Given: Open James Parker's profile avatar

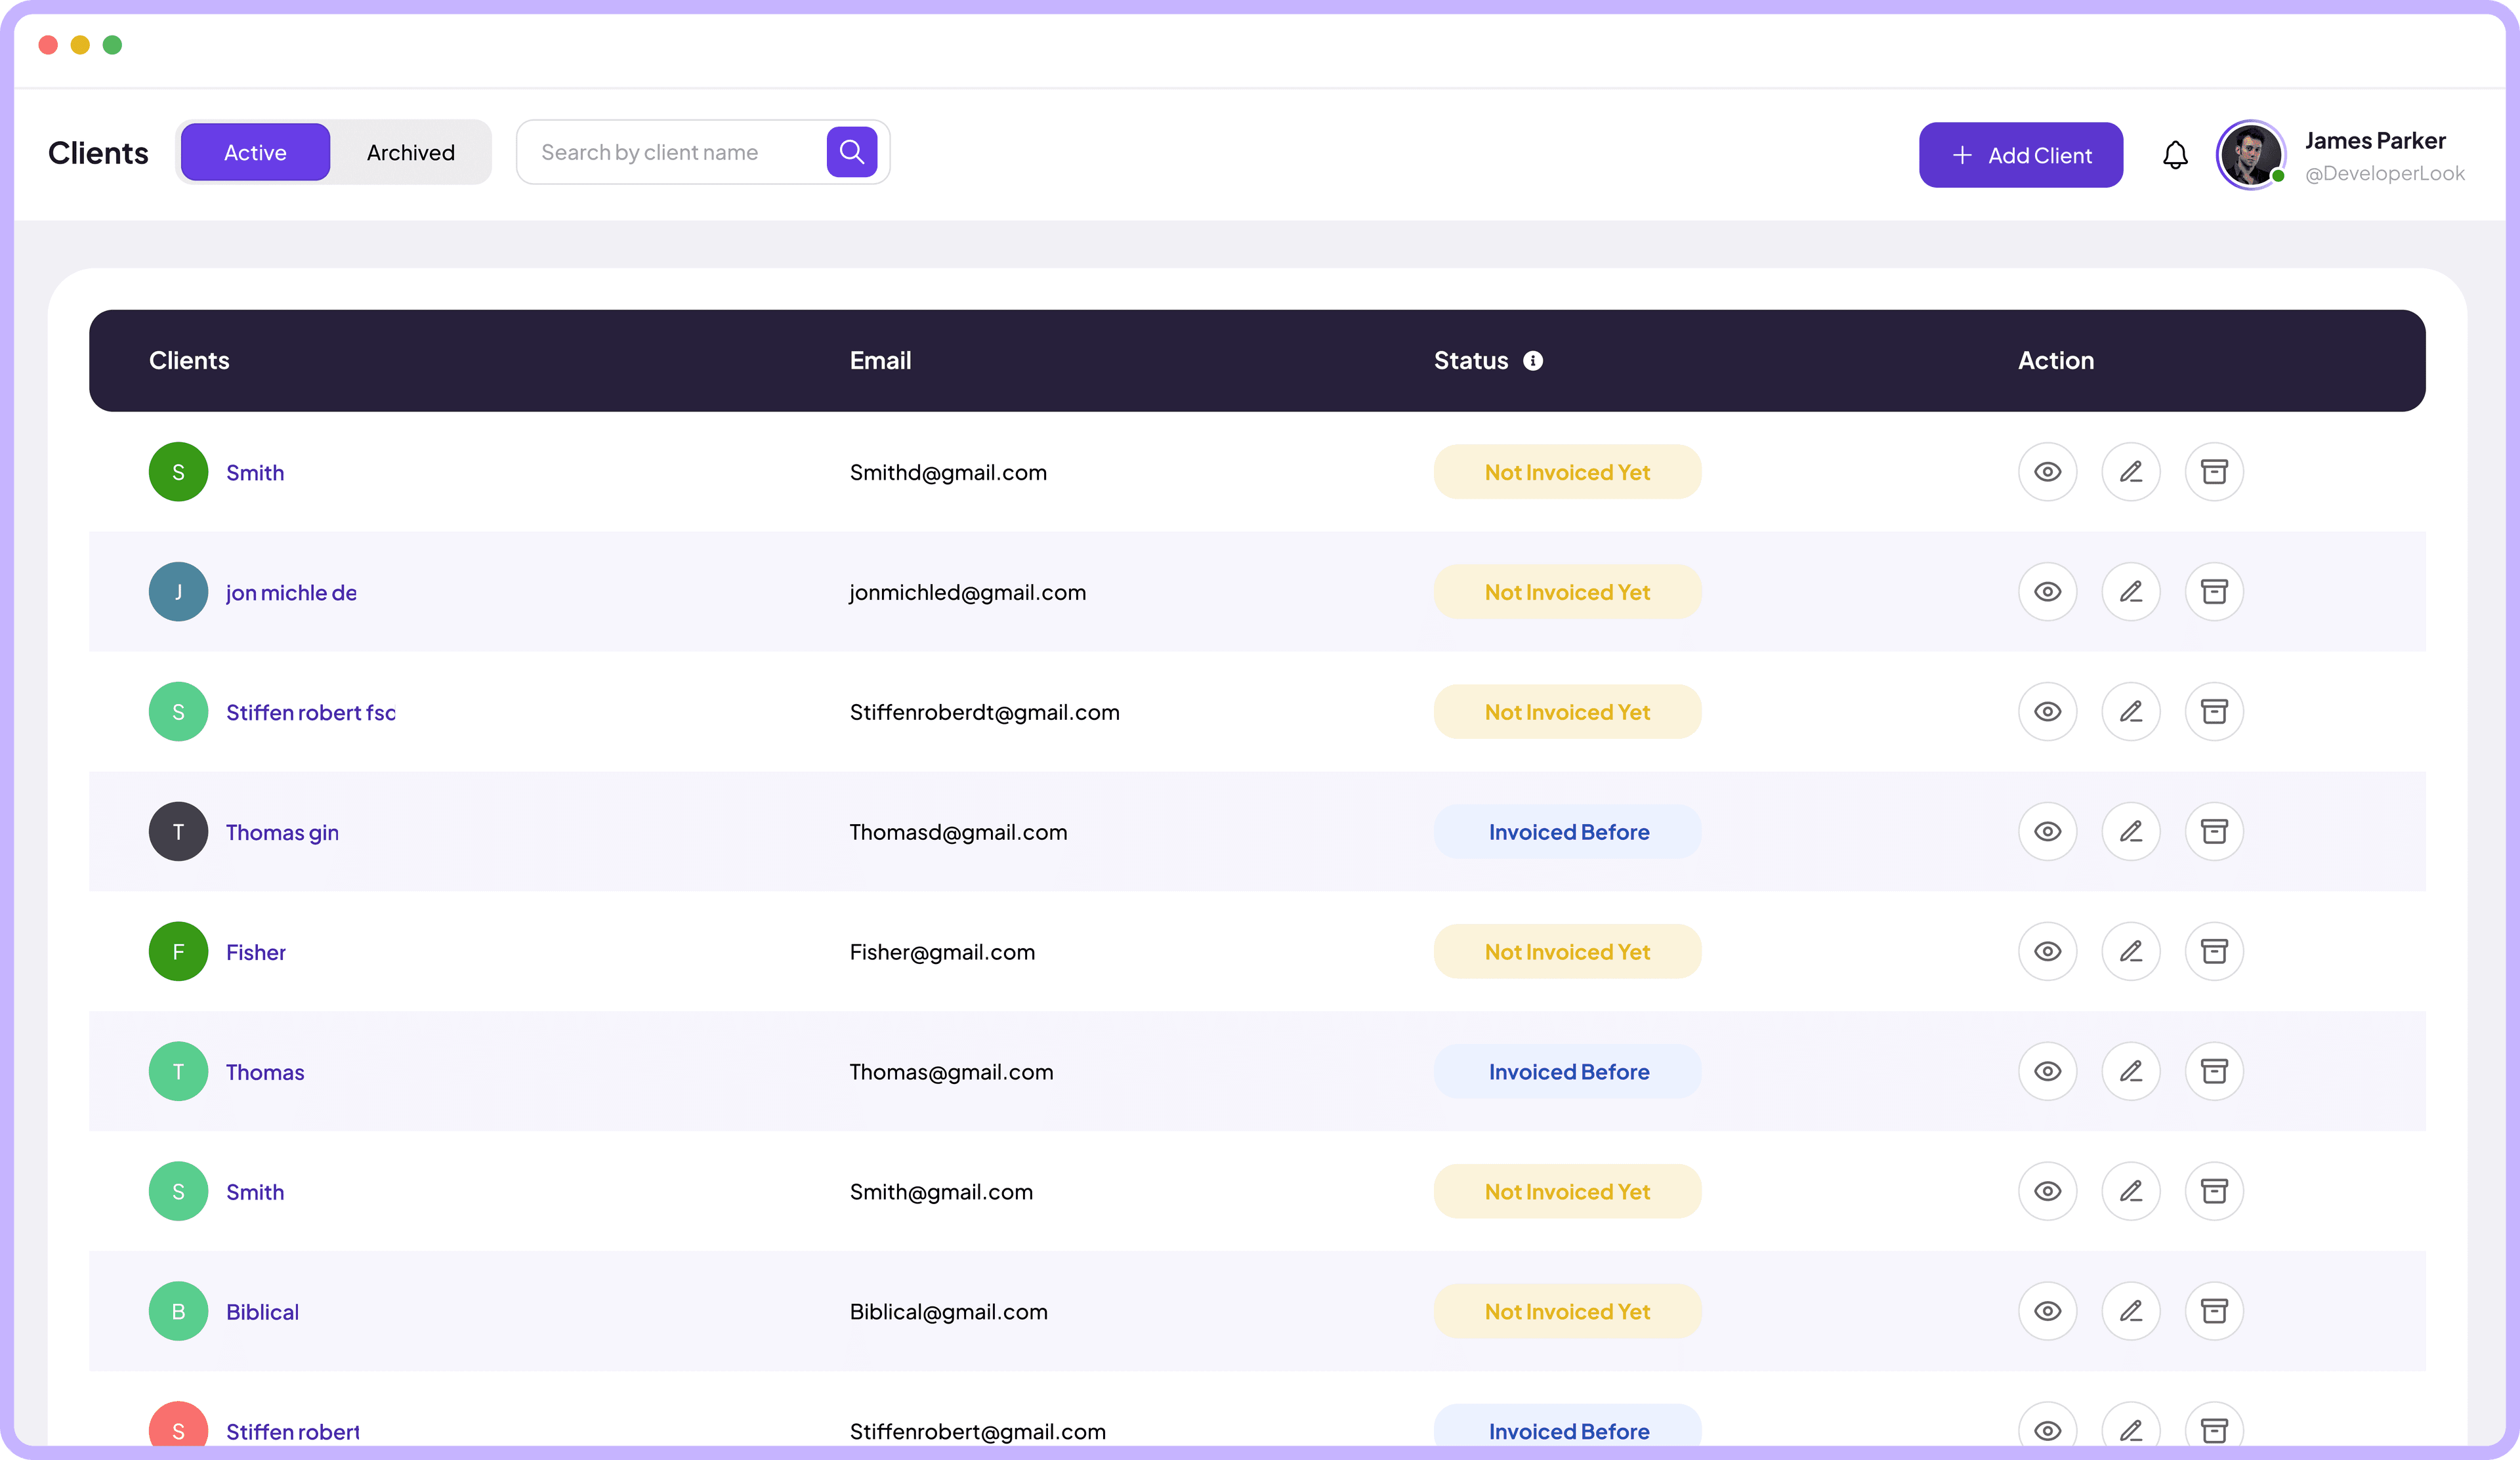Looking at the screenshot, I should 2250,155.
